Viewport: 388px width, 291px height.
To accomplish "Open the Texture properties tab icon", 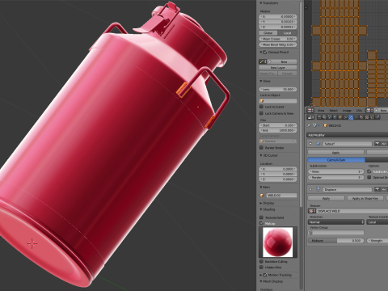I will (x=367, y=117).
